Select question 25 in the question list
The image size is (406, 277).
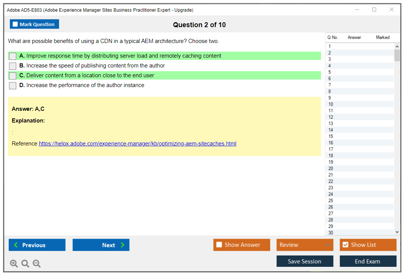pos(331,200)
